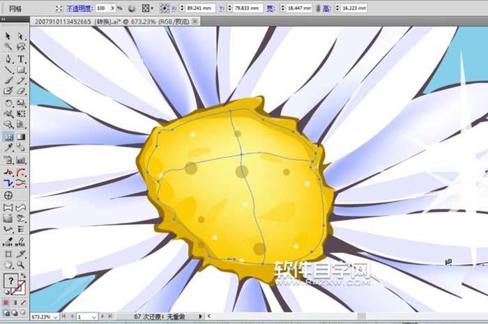
Task: Select the Gradient tool
Action: pyautogui.click(x=21, y=137)
